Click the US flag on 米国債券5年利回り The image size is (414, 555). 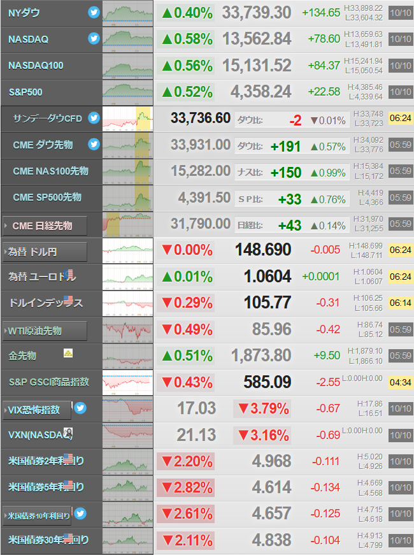(68, 484)
